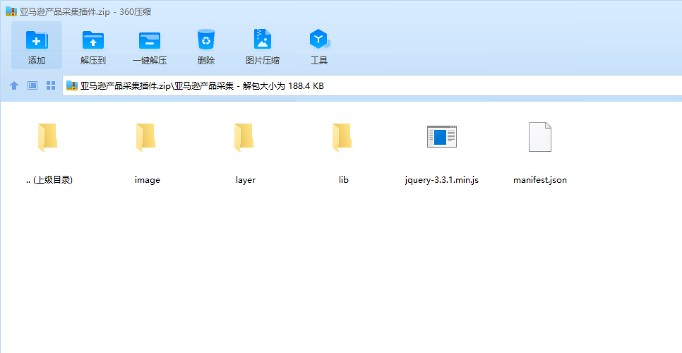The width and height of the screenshot is (682, 353).
Task: Open the 工具 (Tools) menu icon
Action: [319, 39]
